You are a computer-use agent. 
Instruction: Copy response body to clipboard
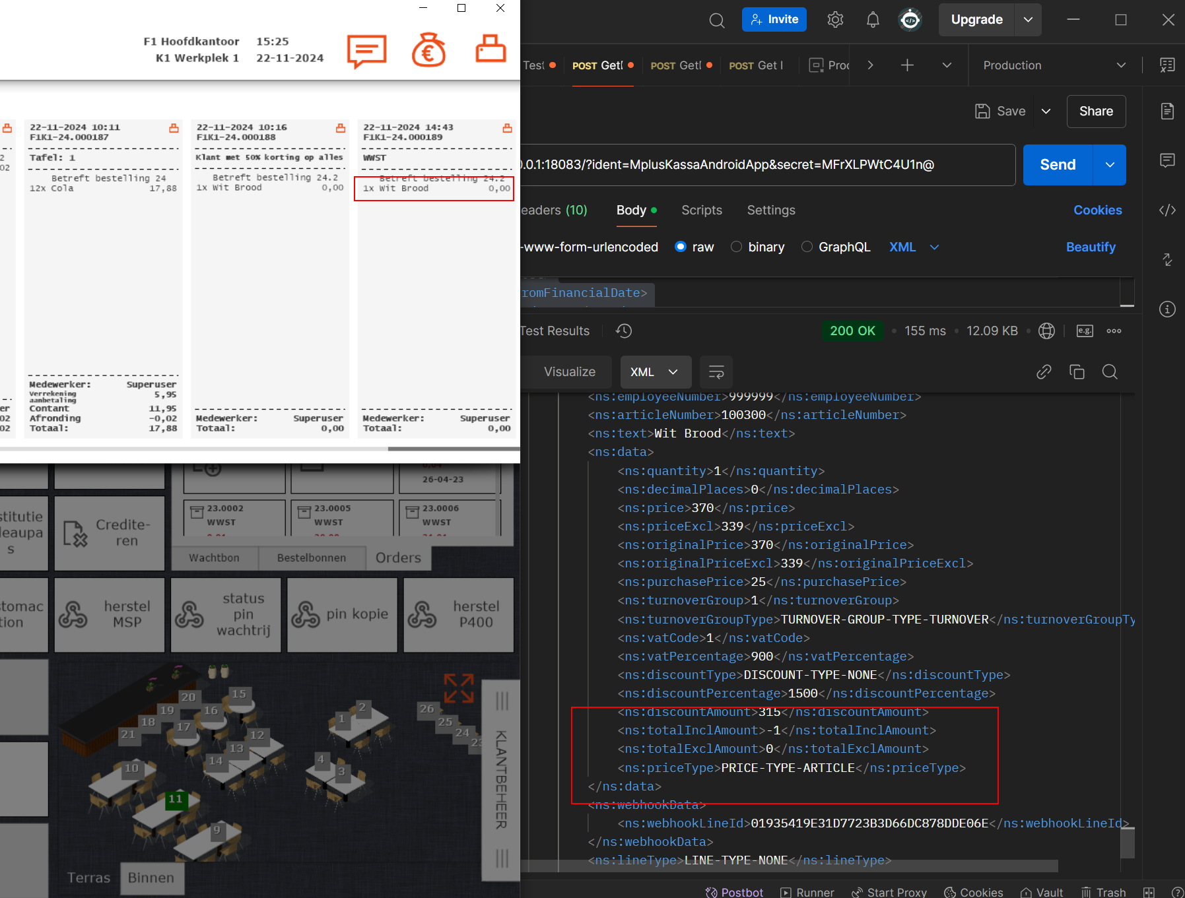pyautogui.click(x=1077, y=372)
